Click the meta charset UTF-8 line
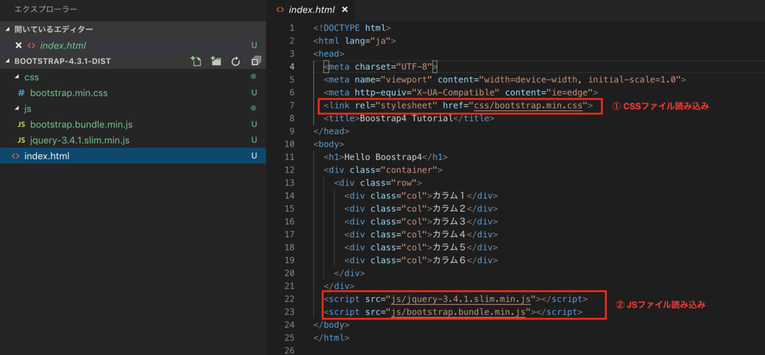765x355 pixels. point(380,66)
